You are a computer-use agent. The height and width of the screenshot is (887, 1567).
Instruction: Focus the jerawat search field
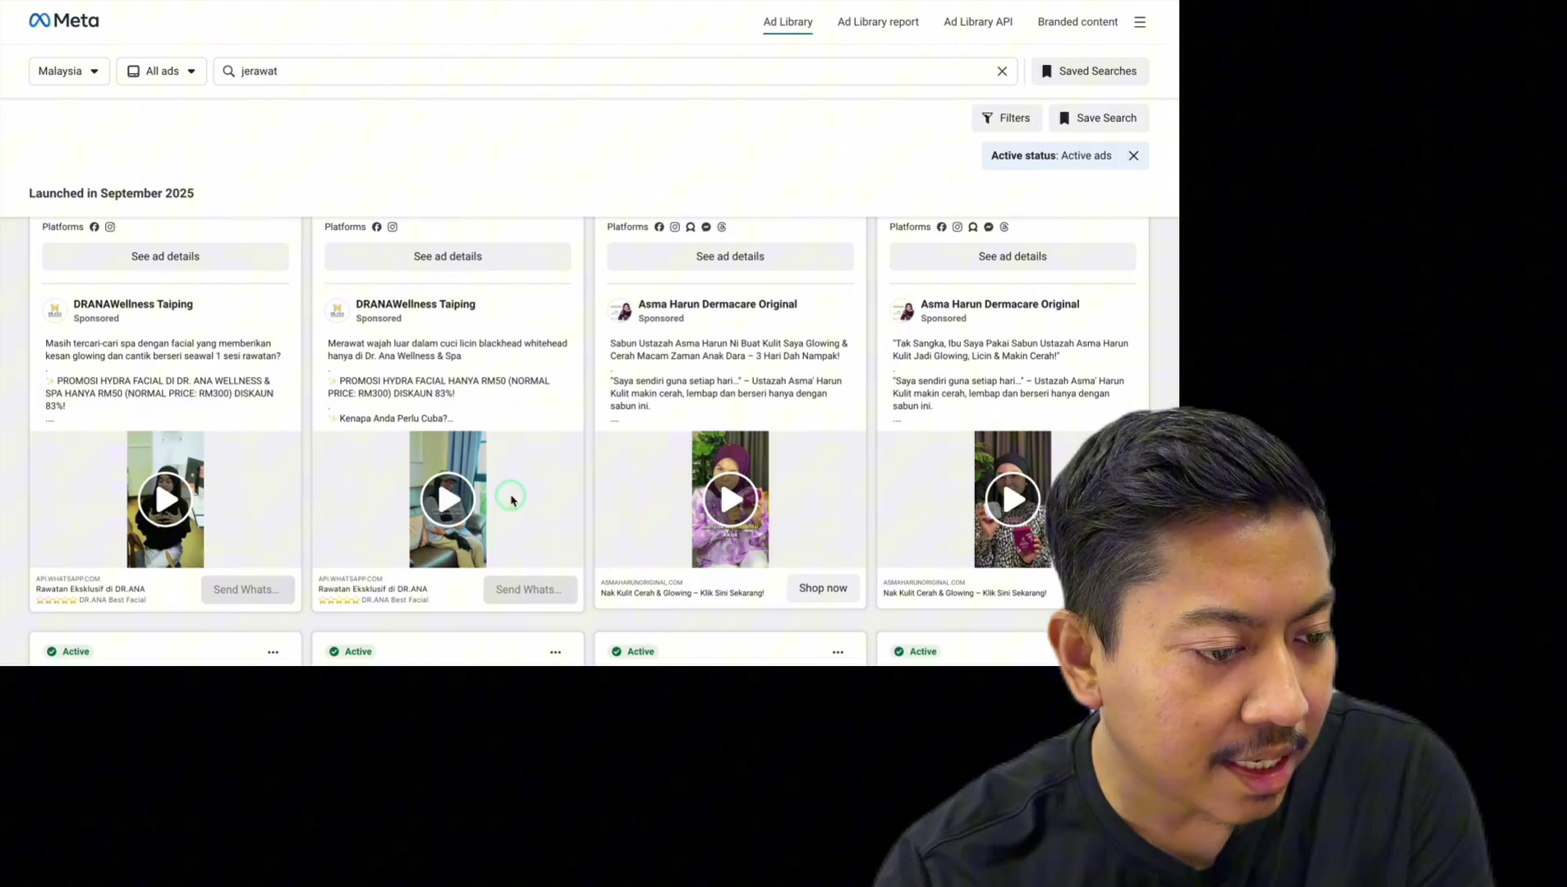coord(615,71)
